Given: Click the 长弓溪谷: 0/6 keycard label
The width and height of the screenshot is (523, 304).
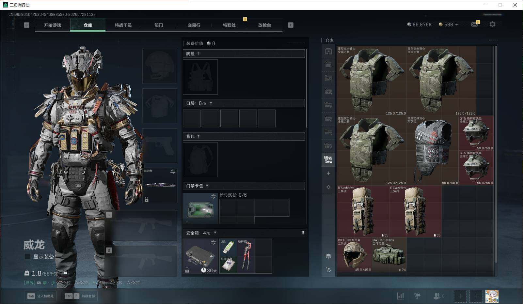Looking at the screenshot, I should [x=233, y=195].
